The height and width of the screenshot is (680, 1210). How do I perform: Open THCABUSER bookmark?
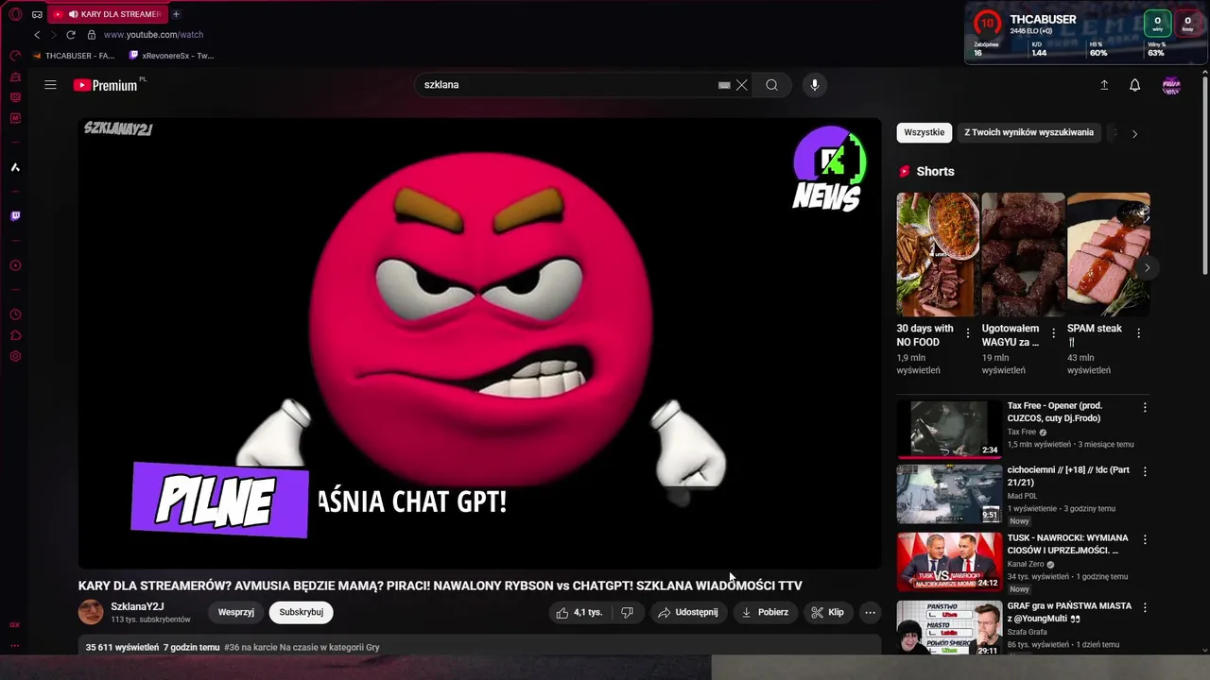point(74,56)
